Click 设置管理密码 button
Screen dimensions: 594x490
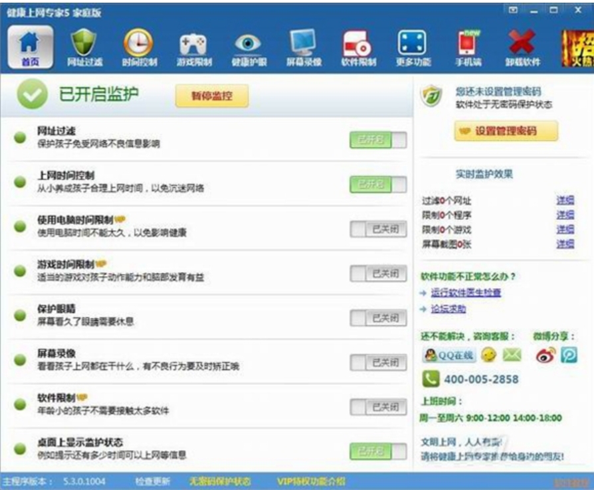point(506,131)
